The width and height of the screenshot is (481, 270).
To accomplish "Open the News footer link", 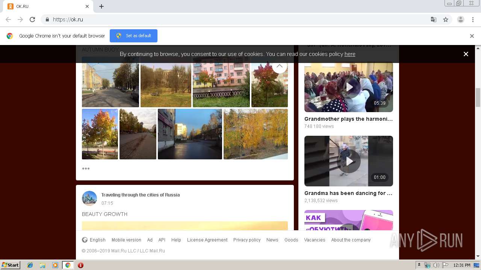I will (x=272, y=240).
